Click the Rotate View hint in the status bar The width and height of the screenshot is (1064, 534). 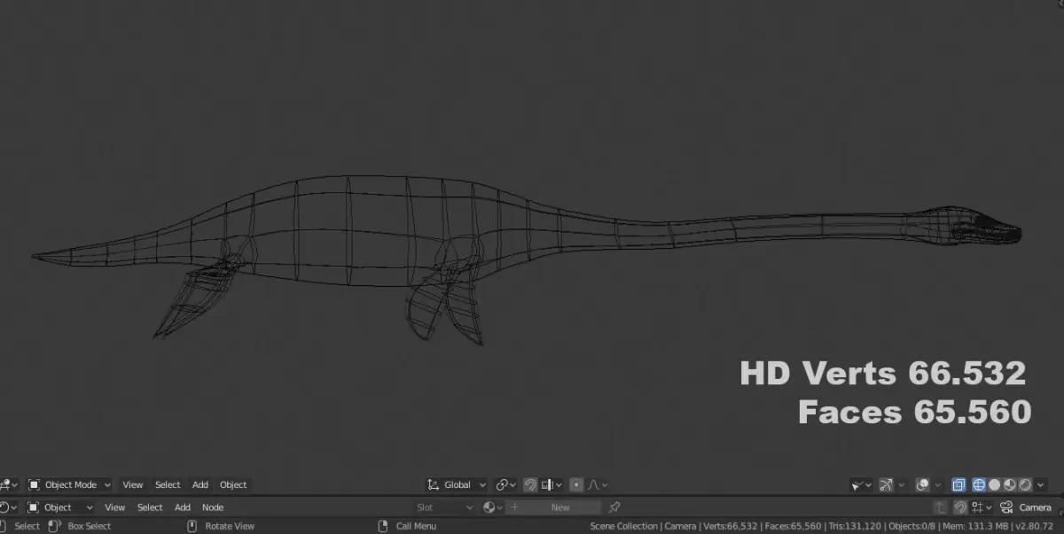tap(230, 526)
